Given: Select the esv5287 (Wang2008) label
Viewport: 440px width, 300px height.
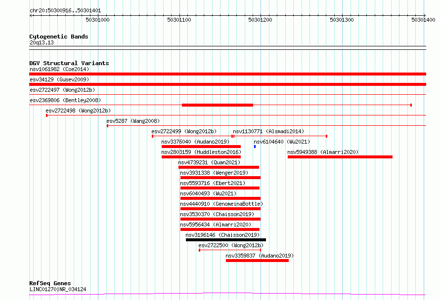Looking at the screenshot, I should [133, 121].
